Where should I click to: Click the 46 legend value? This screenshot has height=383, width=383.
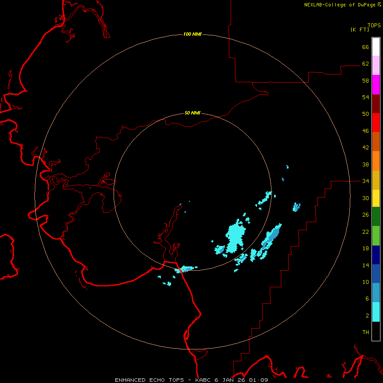[x=366, y=131]
